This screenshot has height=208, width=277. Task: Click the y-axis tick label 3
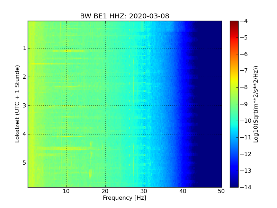coord(25,106)
